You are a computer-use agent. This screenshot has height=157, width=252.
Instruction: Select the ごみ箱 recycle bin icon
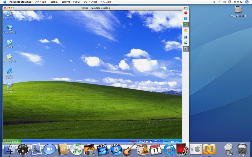pos(9,44)
